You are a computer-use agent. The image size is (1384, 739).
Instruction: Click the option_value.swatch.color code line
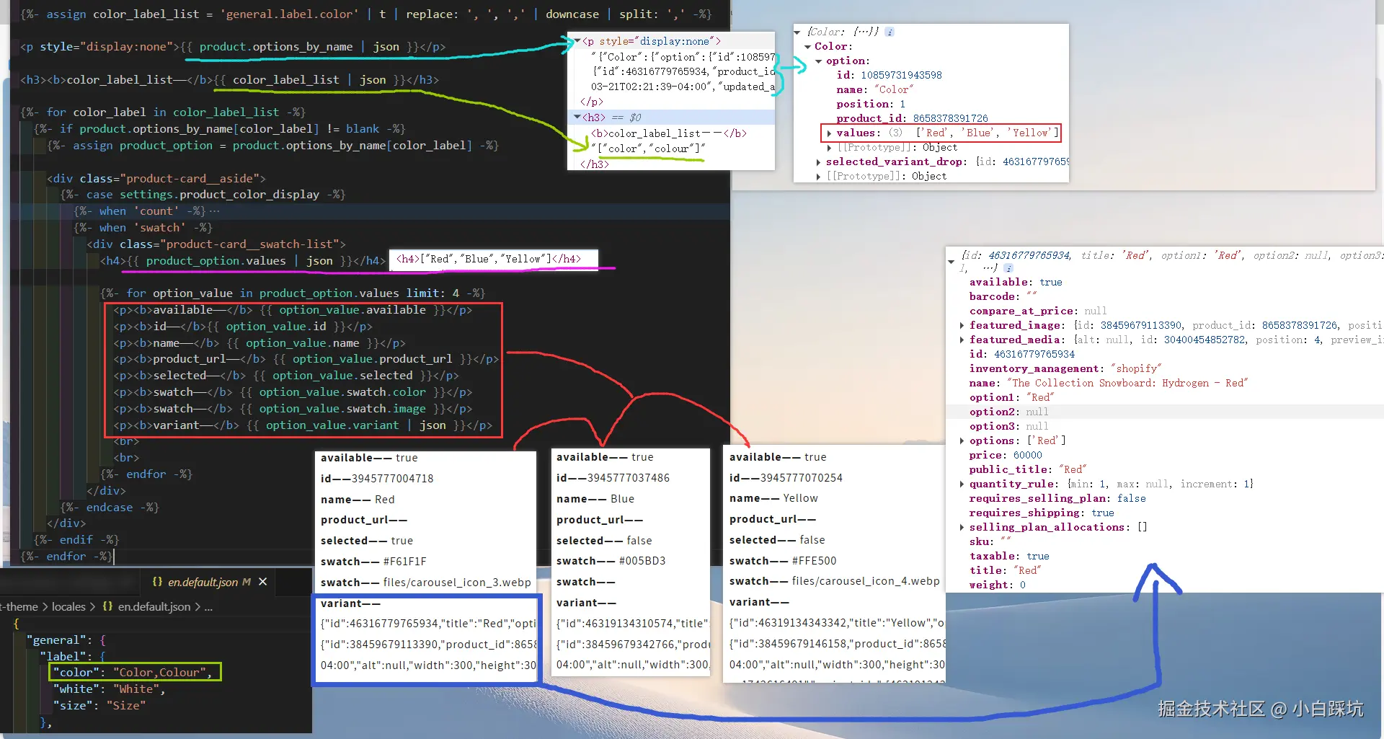click(x=293, y=392)
